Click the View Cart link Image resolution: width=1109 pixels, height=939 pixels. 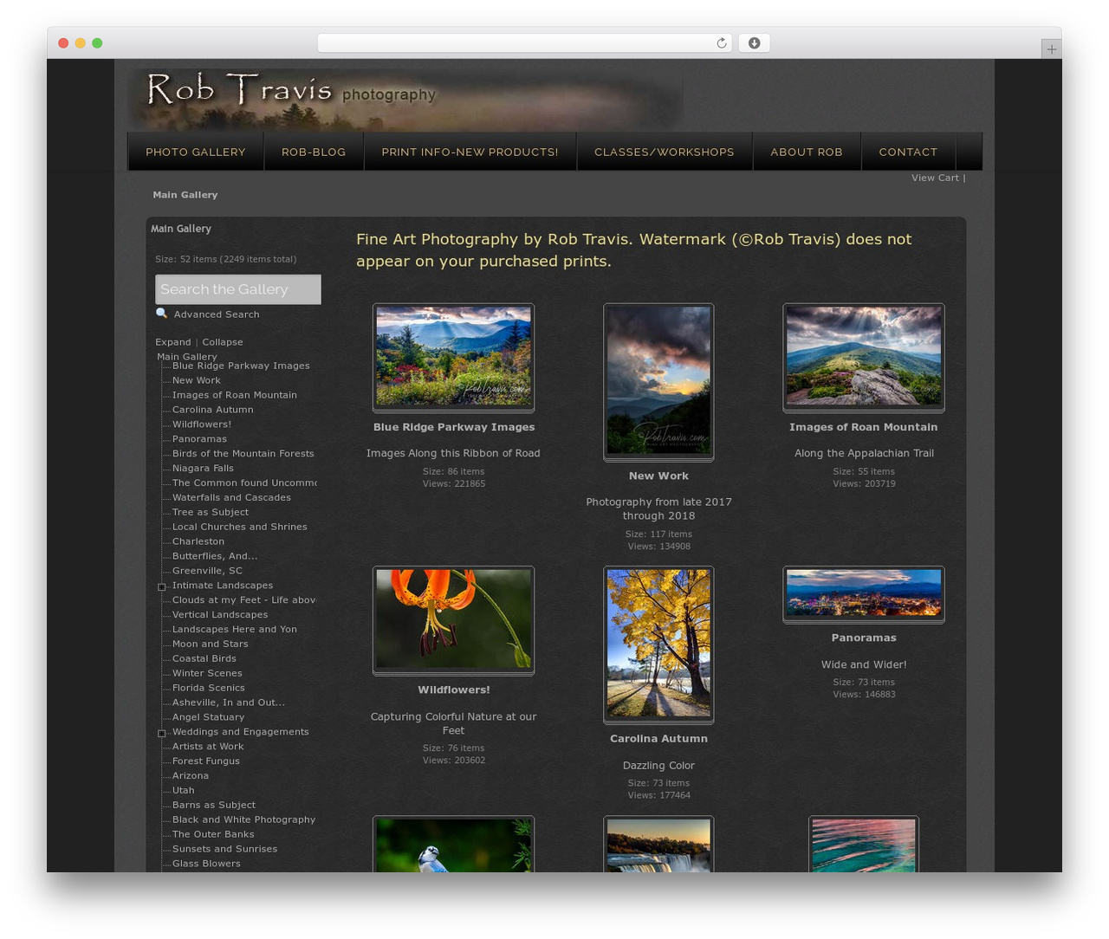coord(935,178)
